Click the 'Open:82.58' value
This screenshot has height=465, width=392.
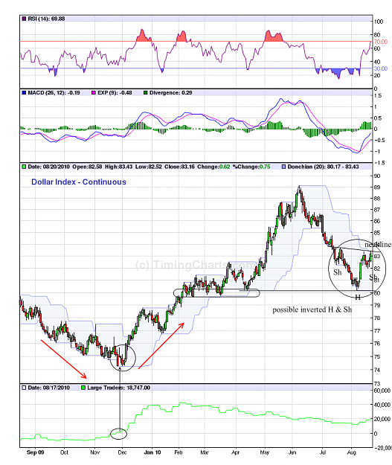pos(87,167)
